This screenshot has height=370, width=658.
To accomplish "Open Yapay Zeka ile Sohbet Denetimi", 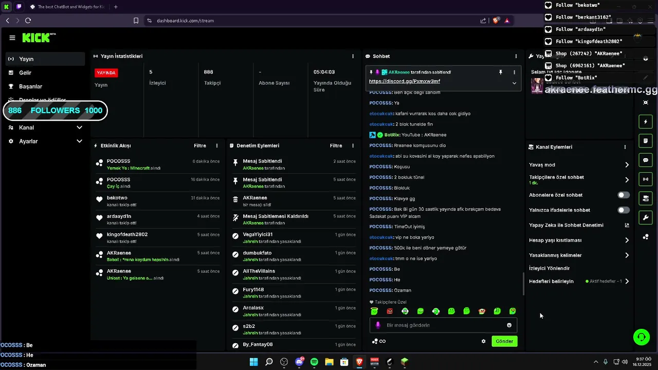I will point(579,225).
